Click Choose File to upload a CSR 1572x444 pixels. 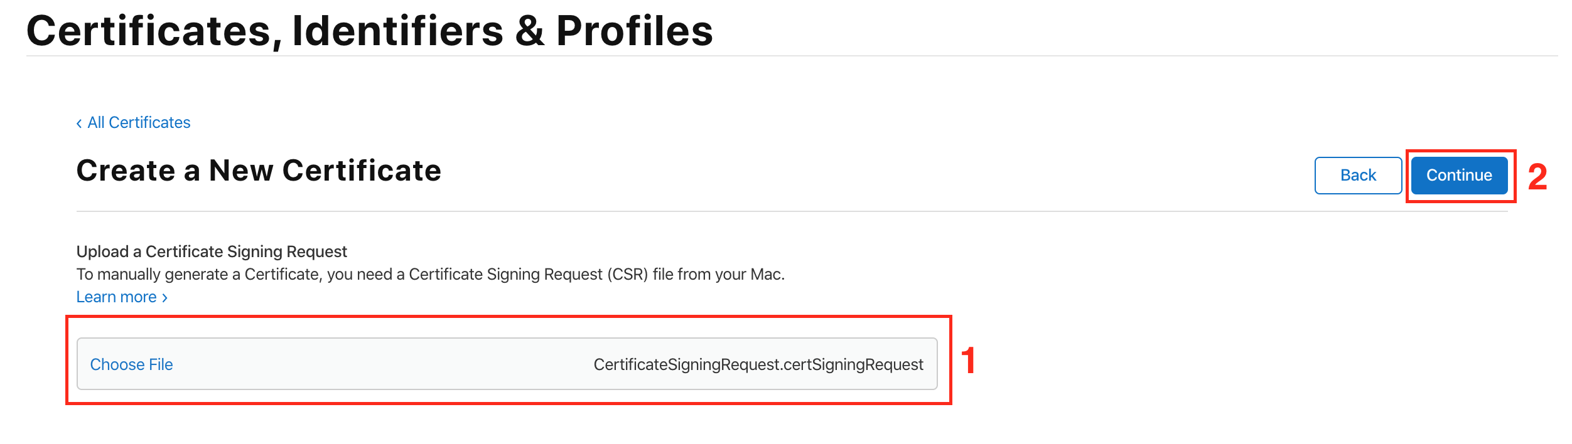(x=131, y=364)
